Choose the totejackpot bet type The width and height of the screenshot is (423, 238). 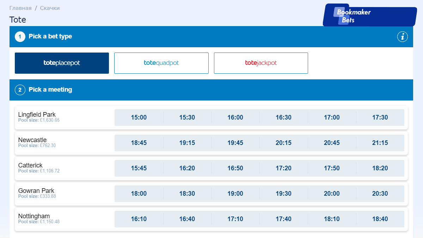(261, 63)
